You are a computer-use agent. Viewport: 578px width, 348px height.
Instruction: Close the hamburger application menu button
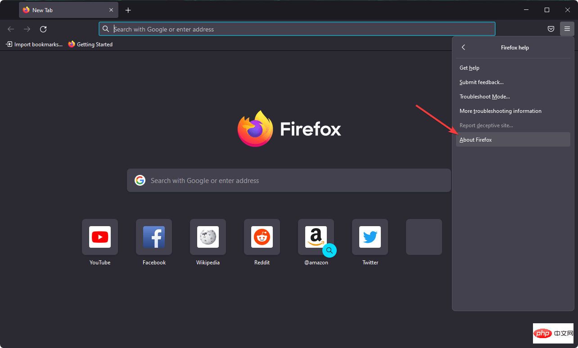tap(567, 29)
